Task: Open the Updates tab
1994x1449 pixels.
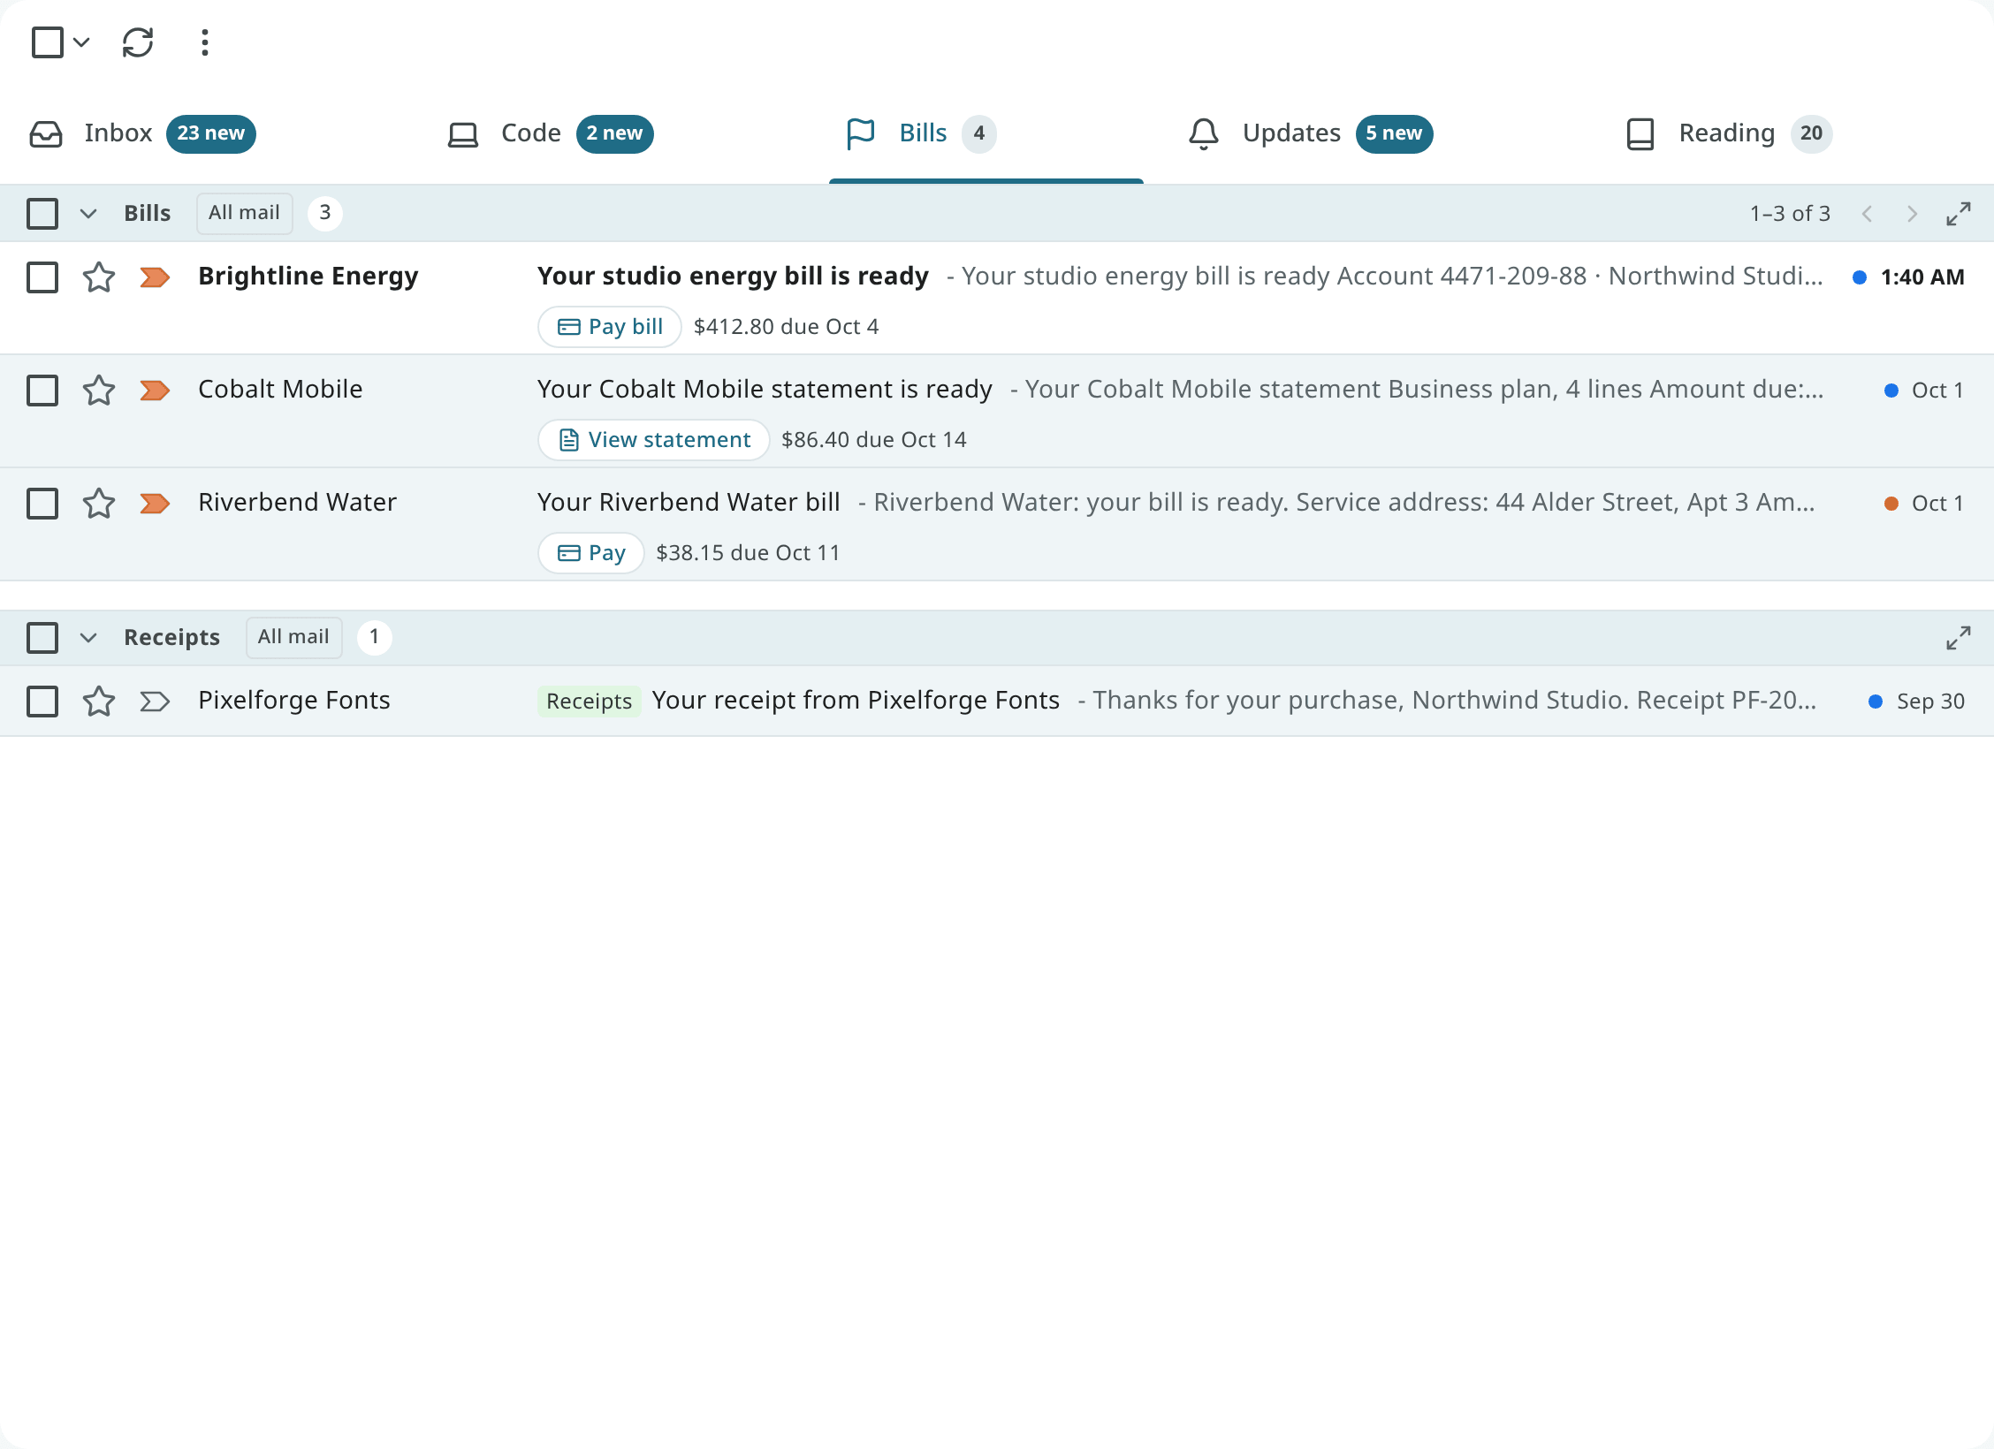Action: pyautogui.click(x=1310, y=133)
